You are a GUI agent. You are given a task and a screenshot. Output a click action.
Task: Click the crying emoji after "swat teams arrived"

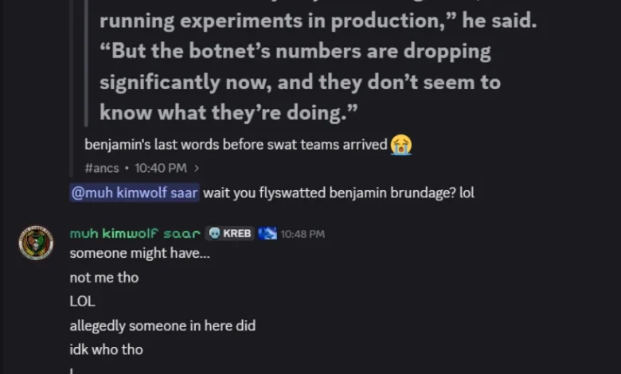[x=401, y=145]
